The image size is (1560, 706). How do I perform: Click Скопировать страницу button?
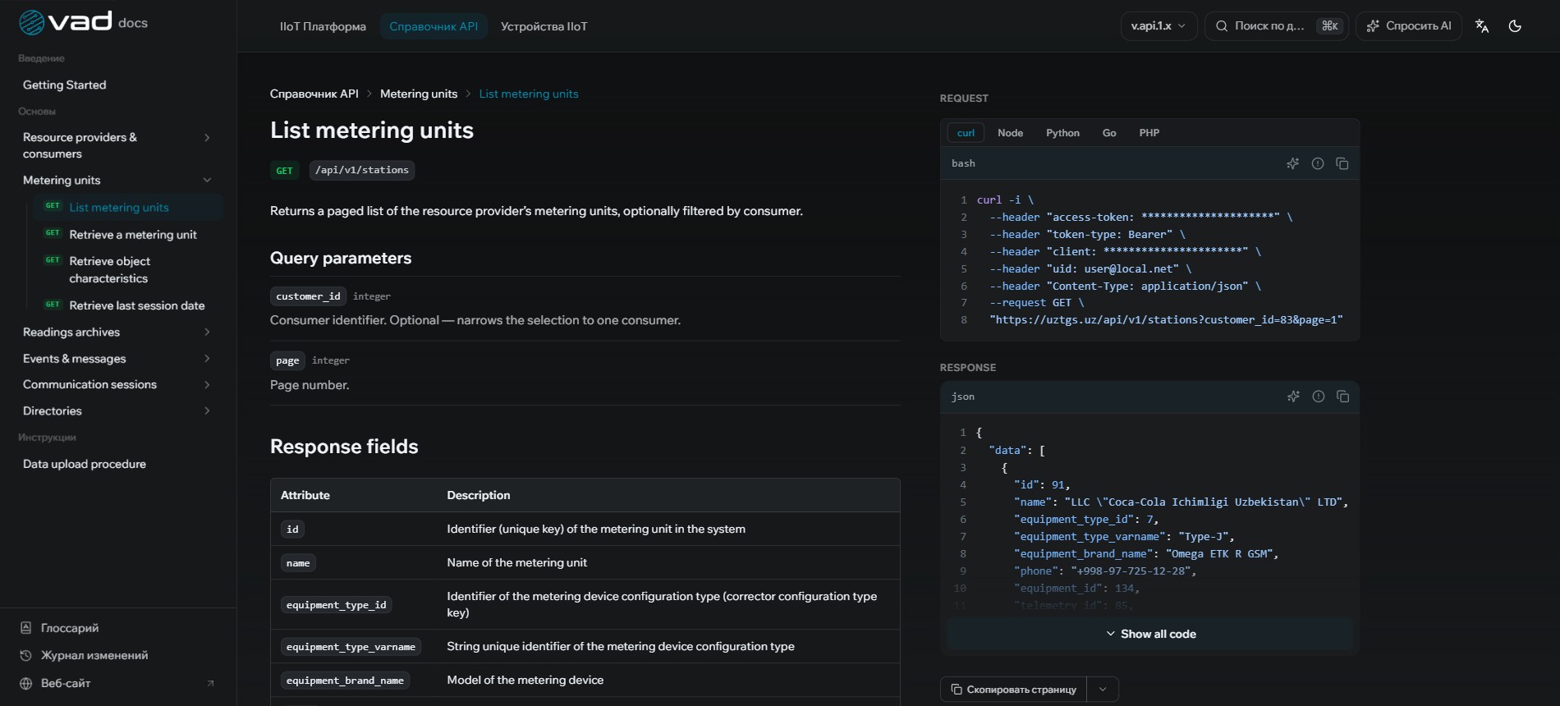coord(1013,690)
